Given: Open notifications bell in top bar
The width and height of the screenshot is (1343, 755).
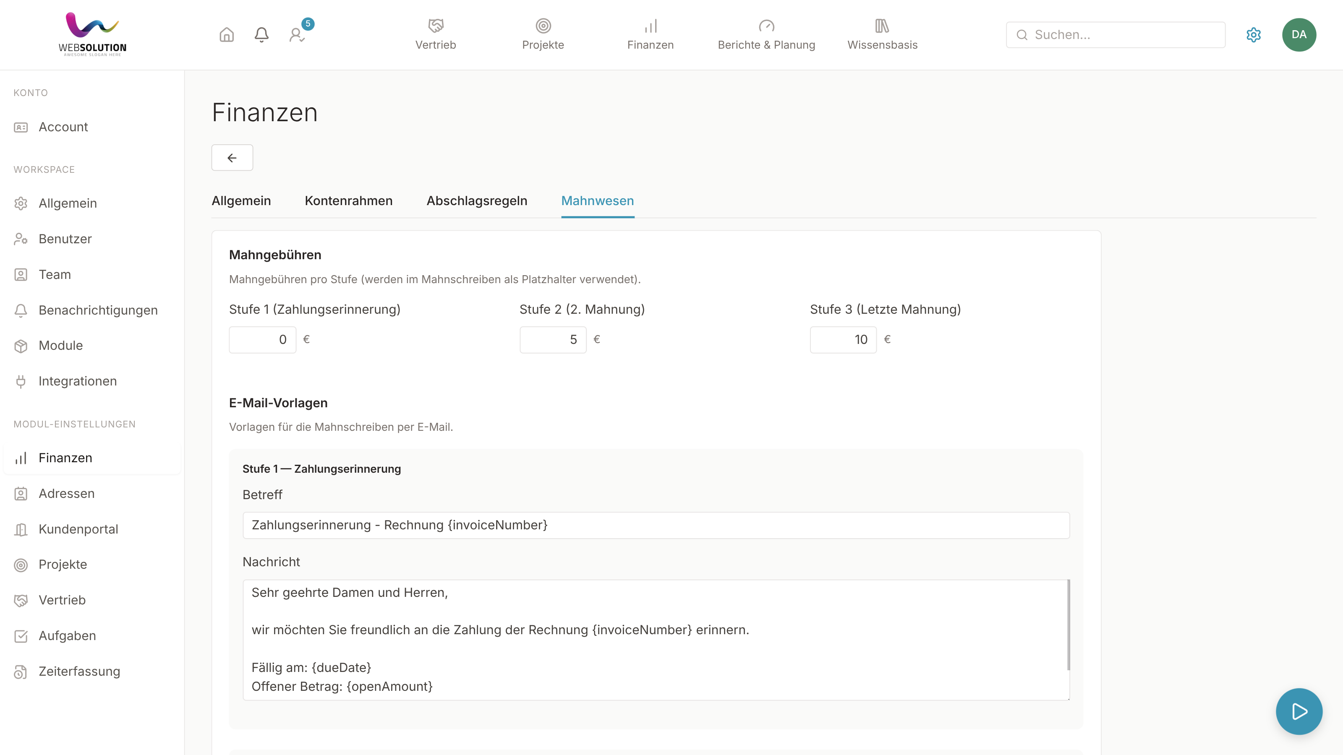Looking at the screenshot, I should tap(261, 35).
